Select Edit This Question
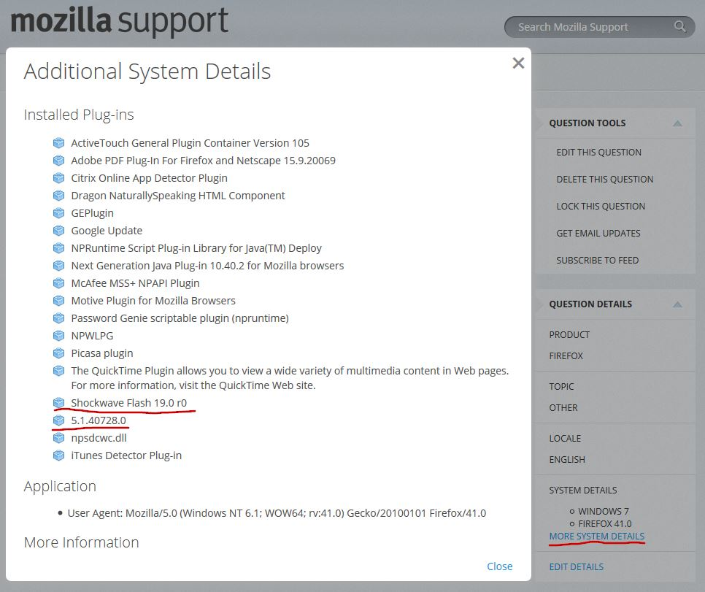The width and height of the screenshot is (705, 592). (x=598, y=153)
